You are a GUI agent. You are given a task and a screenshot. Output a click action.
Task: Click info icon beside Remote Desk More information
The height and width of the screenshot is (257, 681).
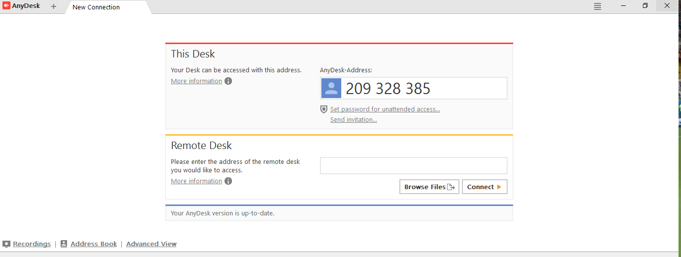[x=228, y=181]
